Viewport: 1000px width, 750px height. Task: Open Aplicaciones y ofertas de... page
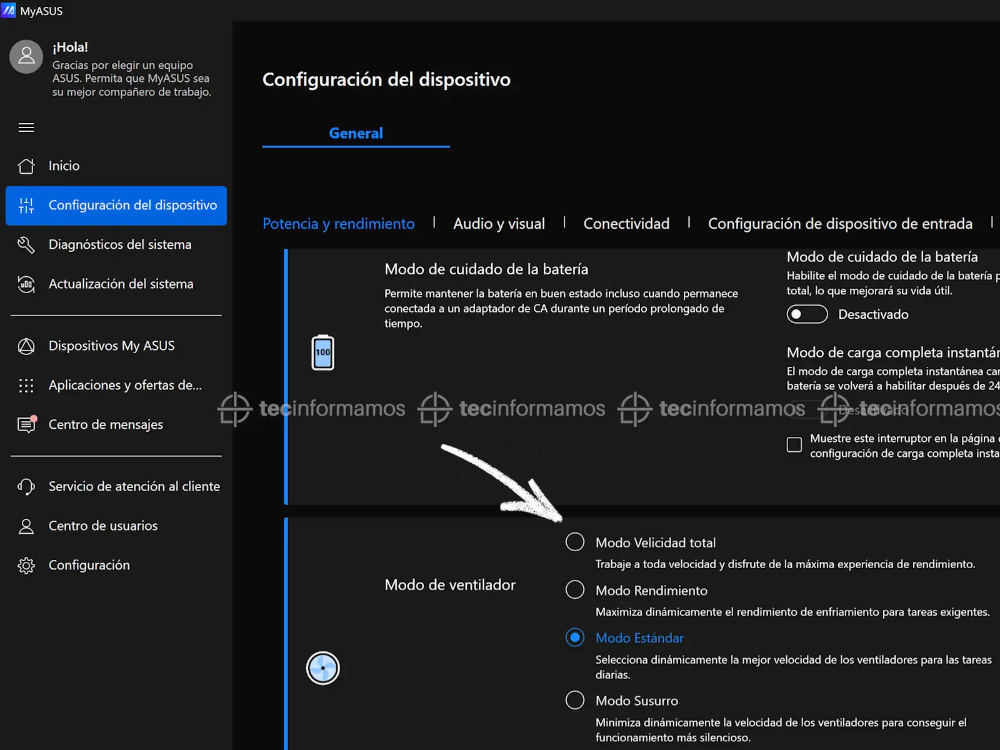[x=116, y=385]
